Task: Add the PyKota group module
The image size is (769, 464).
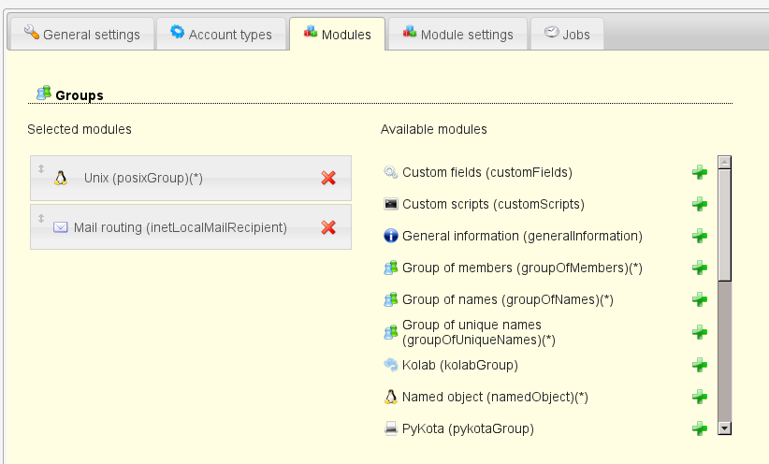Action: (x=699, y=428)
